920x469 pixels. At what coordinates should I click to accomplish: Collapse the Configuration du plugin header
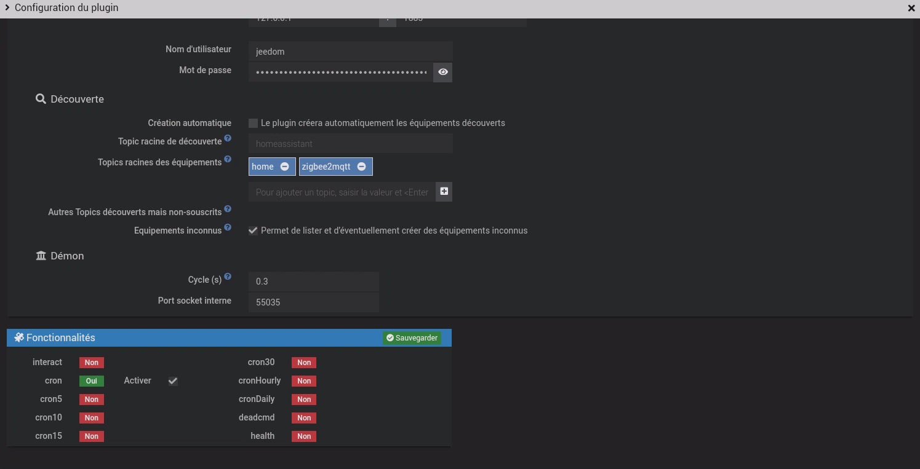pos(7,7)
